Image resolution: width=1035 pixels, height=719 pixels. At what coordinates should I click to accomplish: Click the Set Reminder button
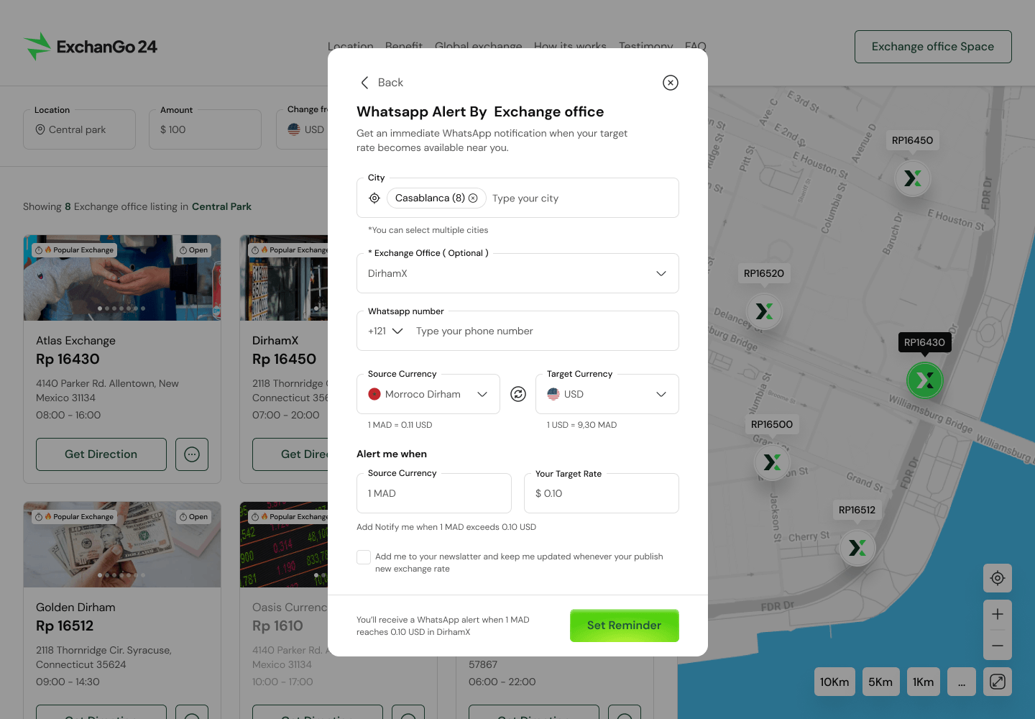pyautogui.click(x=624, y=626)
